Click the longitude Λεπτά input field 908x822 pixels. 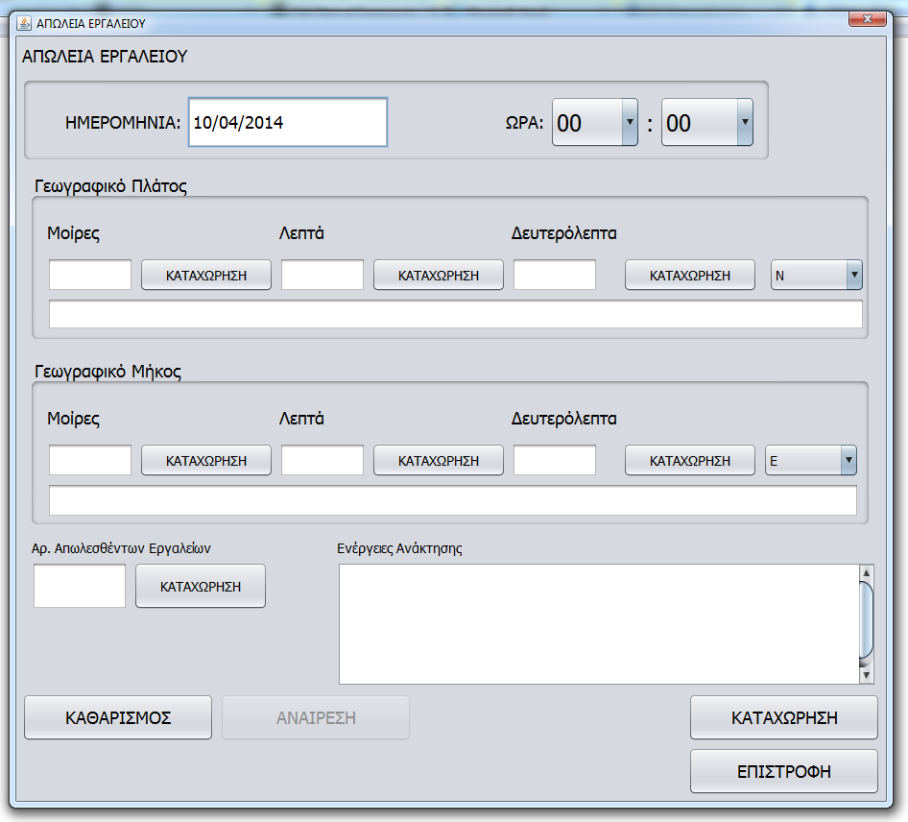click(x=323, y=460)
